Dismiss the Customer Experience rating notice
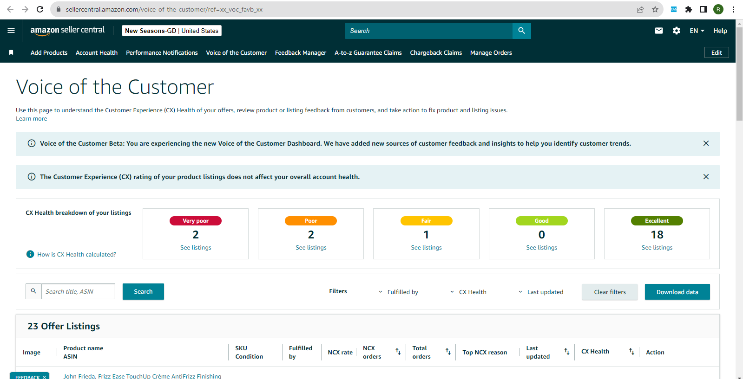 [x=706, y=177]
